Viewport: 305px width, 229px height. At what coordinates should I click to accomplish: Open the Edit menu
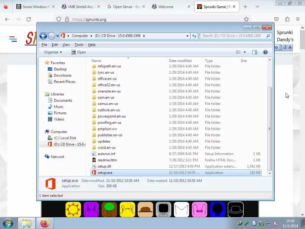click(x=55, y=45)
